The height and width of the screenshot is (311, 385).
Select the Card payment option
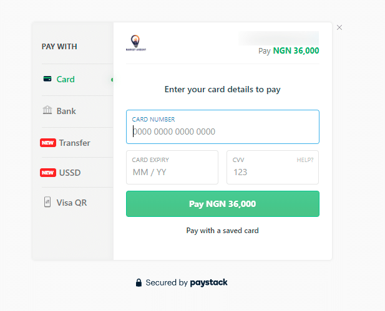tap(77, 80)
